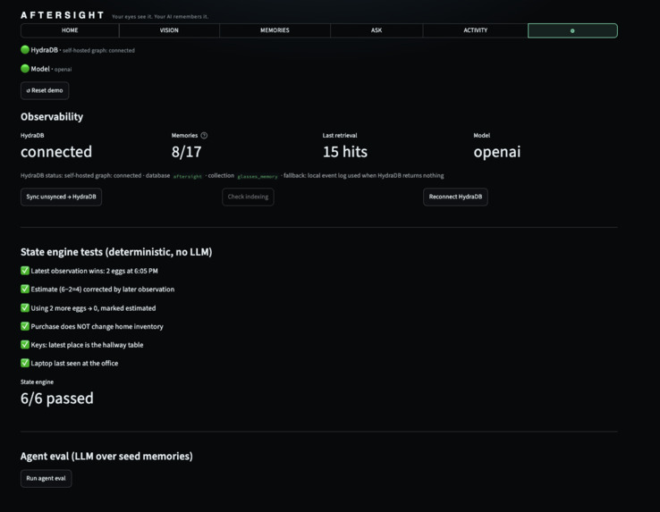
Task: Open the ACTIVITY tab
Action: [x=475, y=30]
